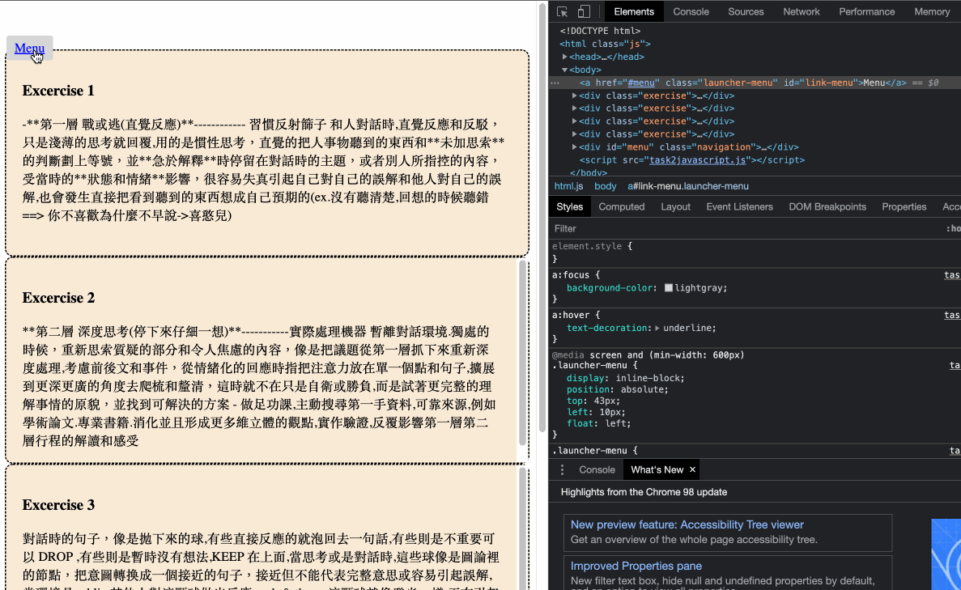Viewport: 961px width, 590px height.
Task: Select the DOCTYPE html row
Action: tap(600, 32)
